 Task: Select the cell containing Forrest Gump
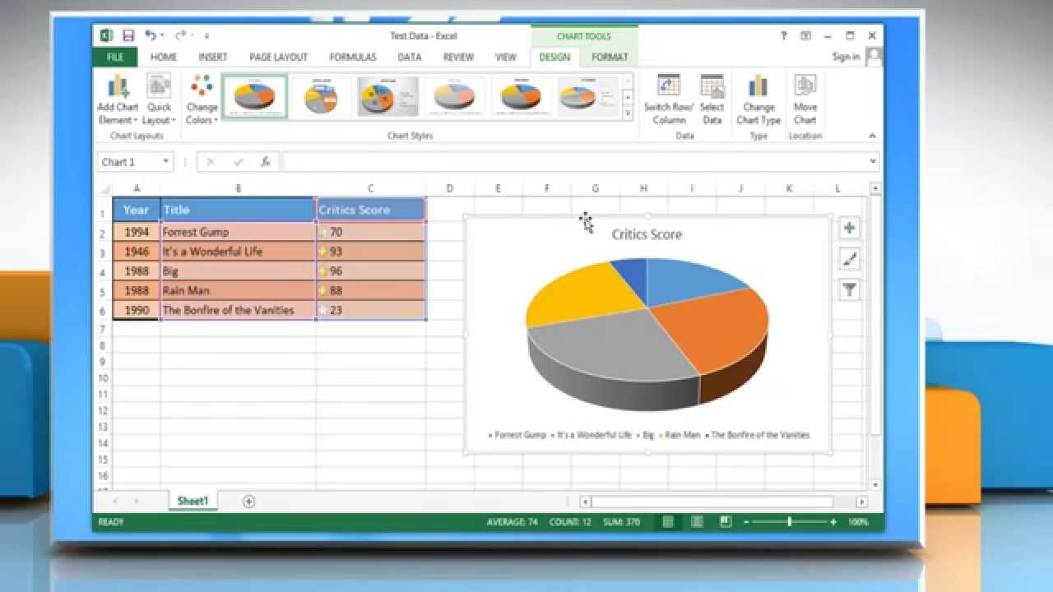(x=239, y=232)
